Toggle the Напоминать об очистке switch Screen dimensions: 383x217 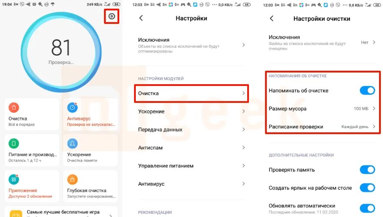click(367, 91)
